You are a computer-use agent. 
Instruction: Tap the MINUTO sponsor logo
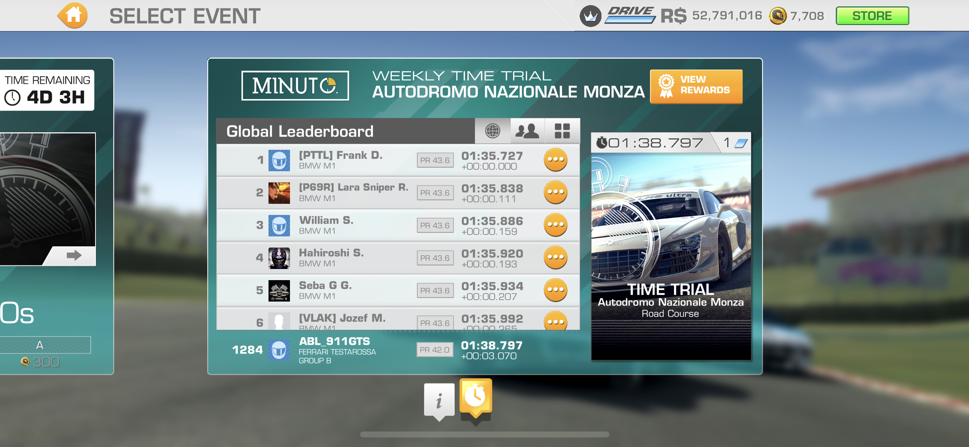pyautogui.click(x=295, y=85)
